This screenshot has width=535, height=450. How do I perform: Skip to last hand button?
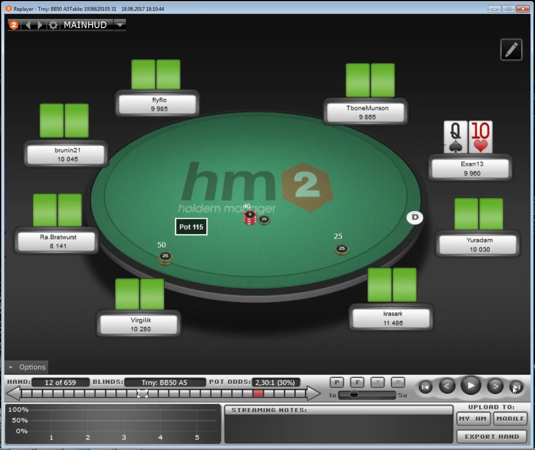click(516, 387)
